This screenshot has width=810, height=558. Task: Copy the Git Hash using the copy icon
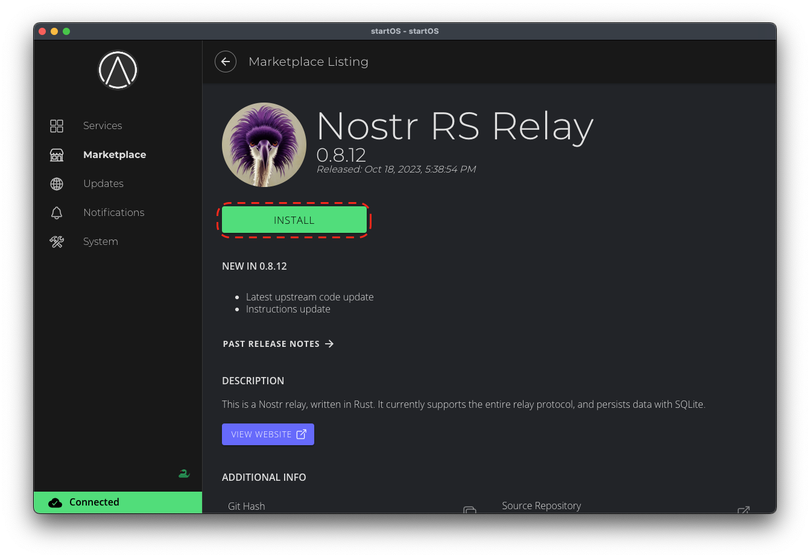pyautogui.click(x=470, y=510)
